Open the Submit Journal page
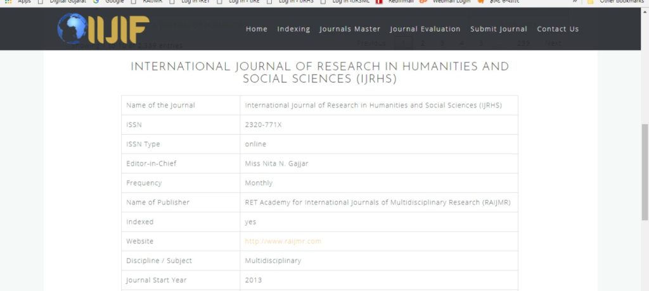This screenshot has width=649, height=291. point(499,29)
